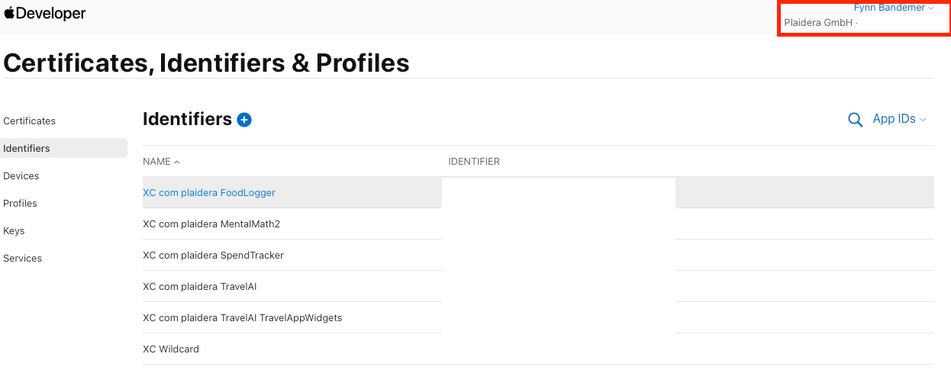951x370 pixels.
Task: Navigate to Keys in the sidebar
Action: [14, 231]
